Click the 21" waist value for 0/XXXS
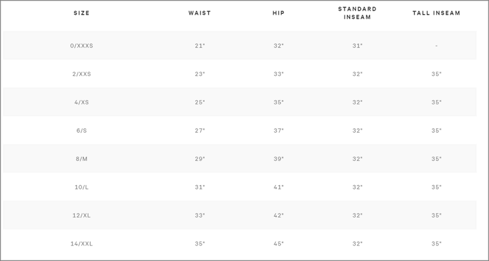Viewport: 489px width, 261px height. pos(200,45)
